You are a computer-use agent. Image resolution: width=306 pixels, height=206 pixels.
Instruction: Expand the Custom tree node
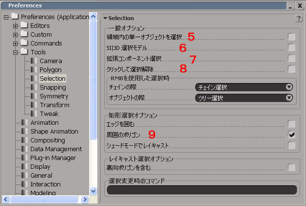click(15, 35)
